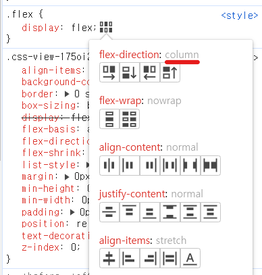Open the flexbox editor icon beside display: flex
Viewport: 262px width, 275px height.
point(106,27)
